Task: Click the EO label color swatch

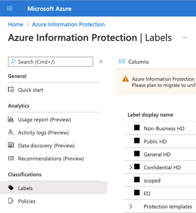Action: pyautogui.click(x=137, y=193)
